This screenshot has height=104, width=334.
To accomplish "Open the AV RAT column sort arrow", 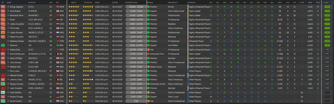I will click(332, 2).
